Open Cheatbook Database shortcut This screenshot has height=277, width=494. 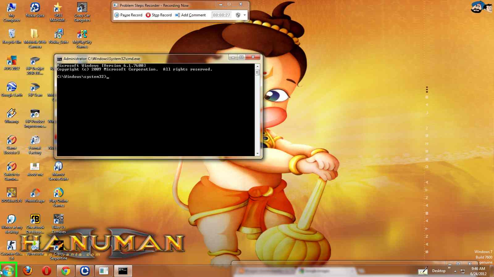[x=35, y=224]
